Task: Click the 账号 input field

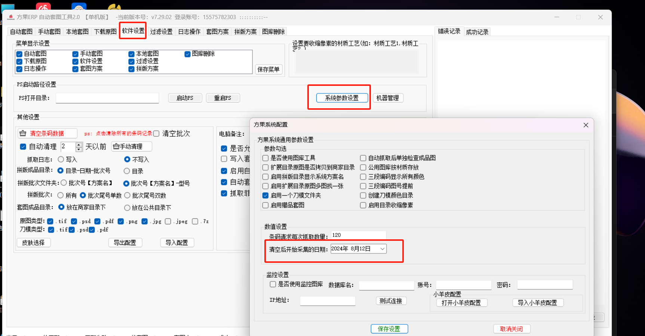Action: (x=464, y=285)
